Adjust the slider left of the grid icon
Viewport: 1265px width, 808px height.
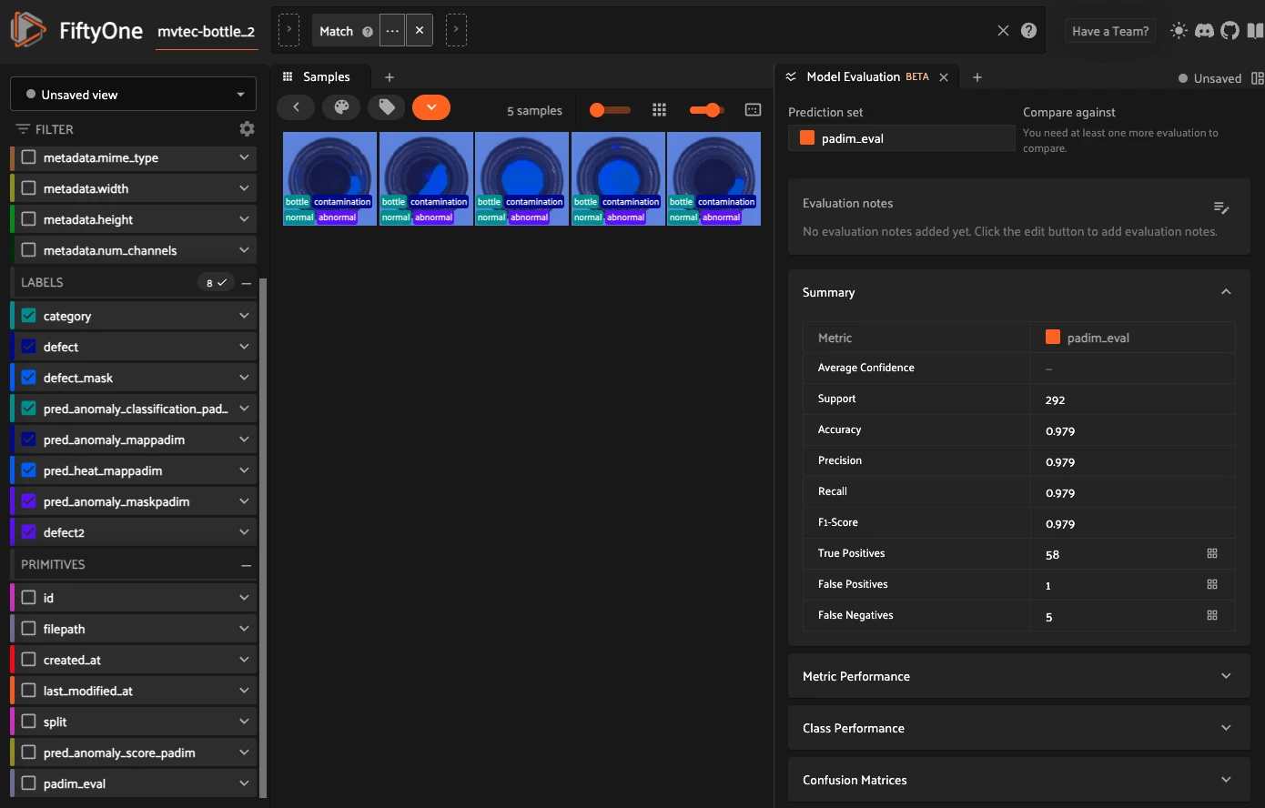point(610,110)
